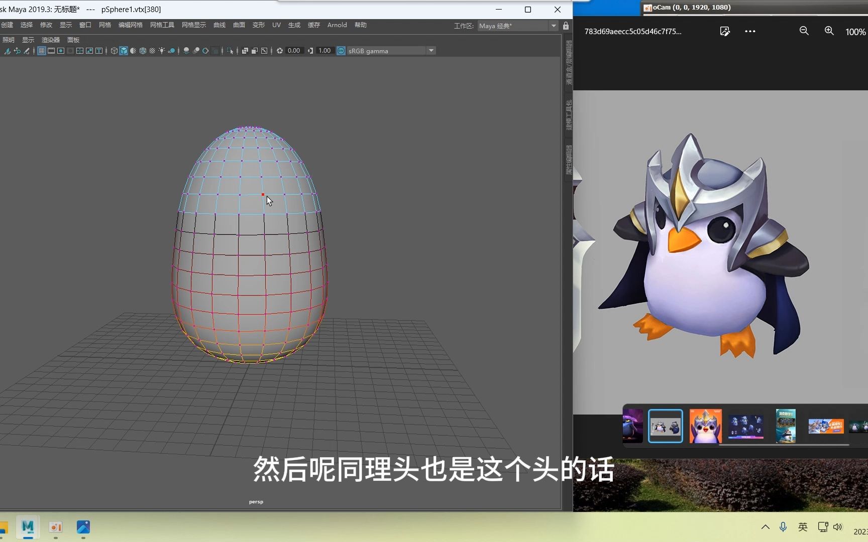Screen dimensions: 868x542
Task: Open the panel 照明 menu
Action: pos(9,40)
